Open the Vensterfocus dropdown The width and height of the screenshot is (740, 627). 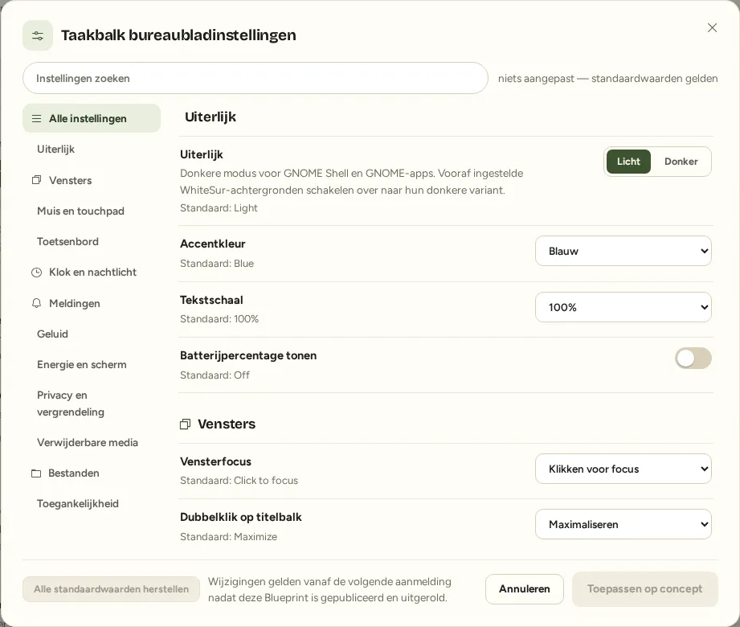(x=623, y=469)
